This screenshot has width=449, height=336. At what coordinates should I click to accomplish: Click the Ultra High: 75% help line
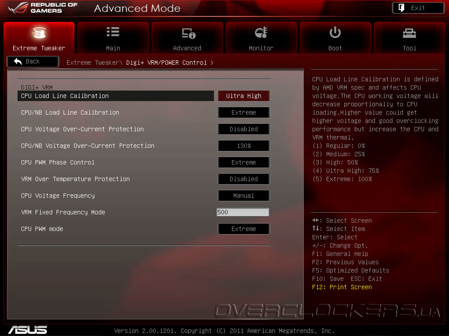pos(346,171)
